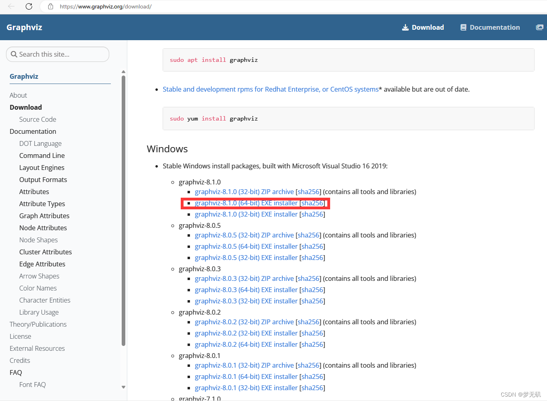Open the License sidebar page

pyautogui.click(x=20, y=336)
